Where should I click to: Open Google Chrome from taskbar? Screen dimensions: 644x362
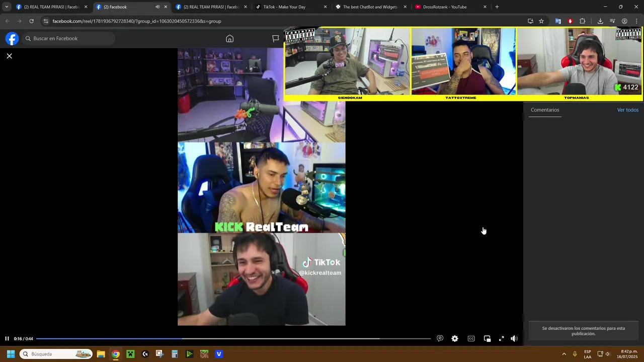tap(116, 354)
